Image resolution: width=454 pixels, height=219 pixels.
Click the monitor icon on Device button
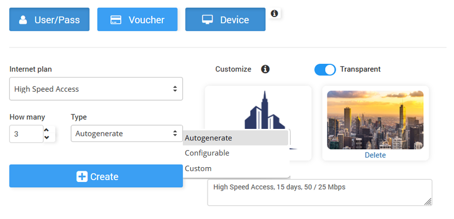(x=207, y=20)
